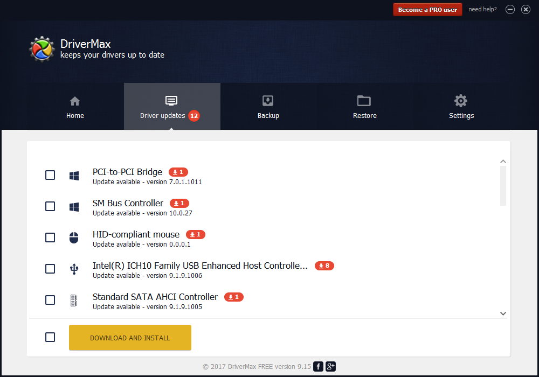
Task: Open the Restore tab
Action: 365,107
